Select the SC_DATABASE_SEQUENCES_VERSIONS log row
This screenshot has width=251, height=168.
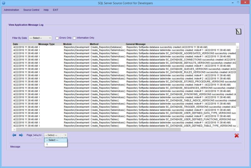pos(124,88)
